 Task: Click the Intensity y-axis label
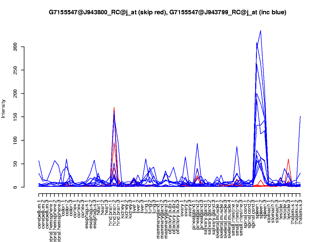point(4,108)
